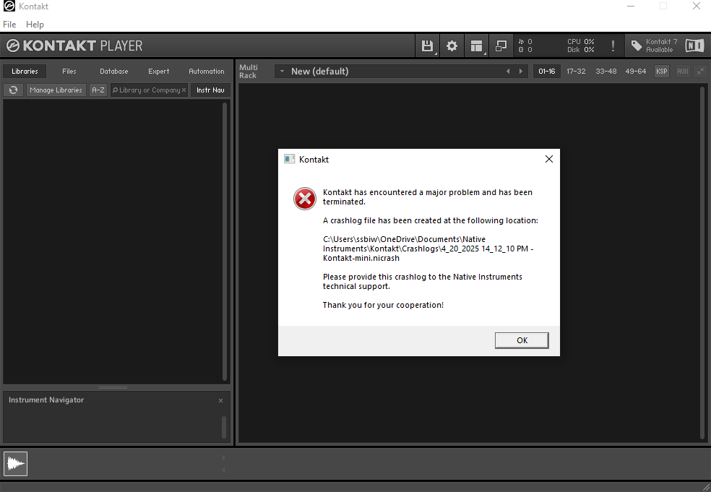Switch to the Libraries tab
711x492 pixels.
[x=25, y=72]
